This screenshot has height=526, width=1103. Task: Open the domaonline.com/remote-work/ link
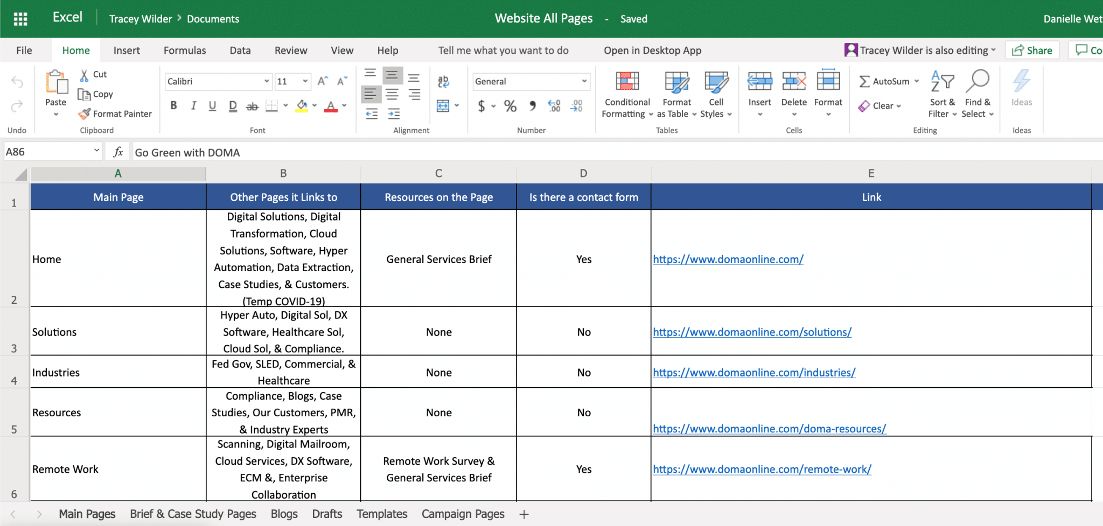click(762, 470)
